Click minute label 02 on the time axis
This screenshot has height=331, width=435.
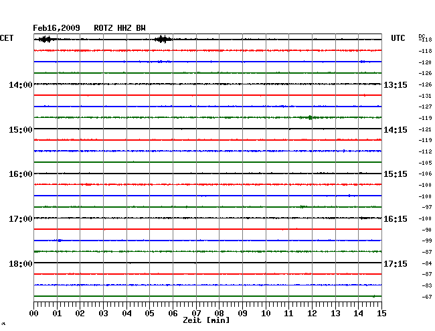(x=80, y=313)
